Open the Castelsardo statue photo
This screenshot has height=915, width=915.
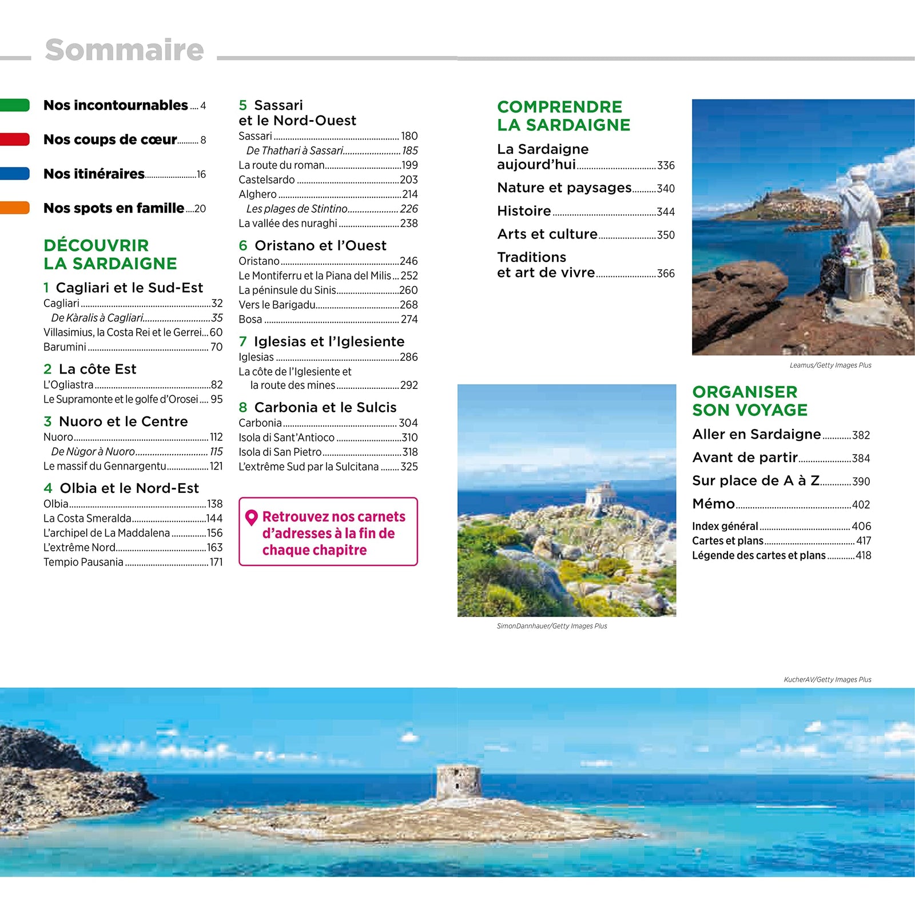[803, 227]
